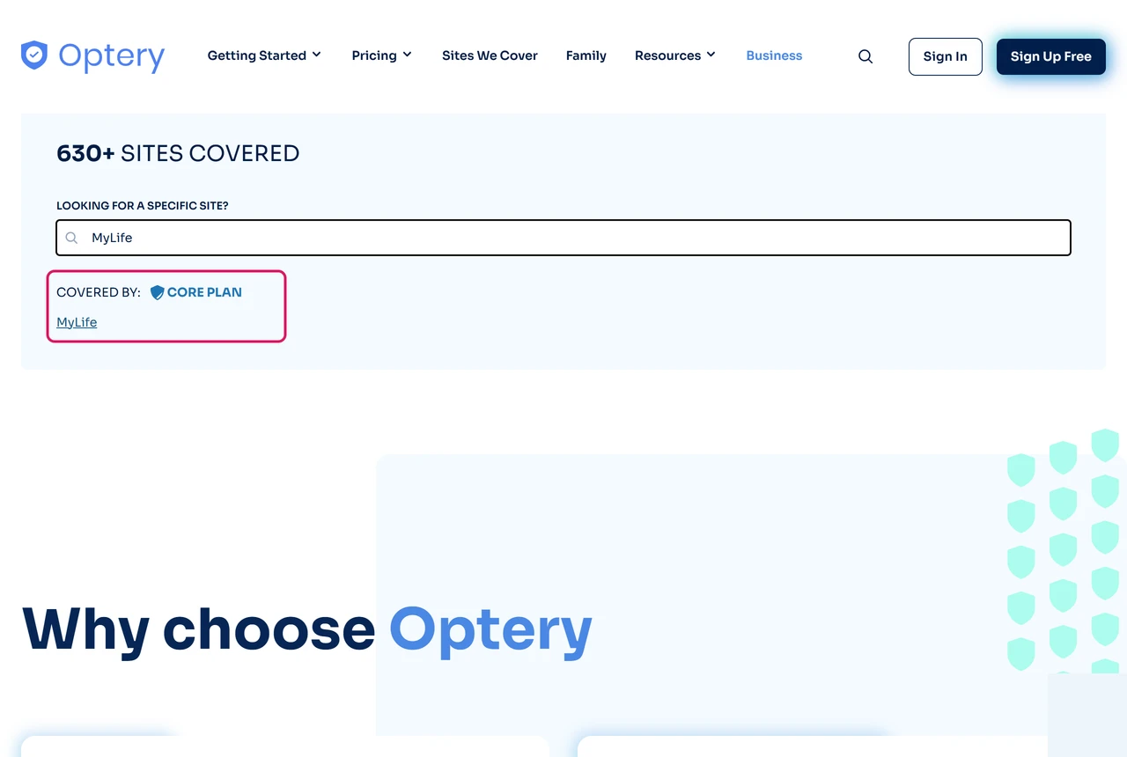The height and width of the screenshot is (757, 1127).
Task: Click the magnifier icon inside search field
Action: click(x=72, y=238)
